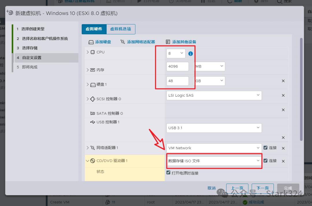Switch to the 虚拟硬件 tab
Screen dimensions: 312x206
pos(94,29)
